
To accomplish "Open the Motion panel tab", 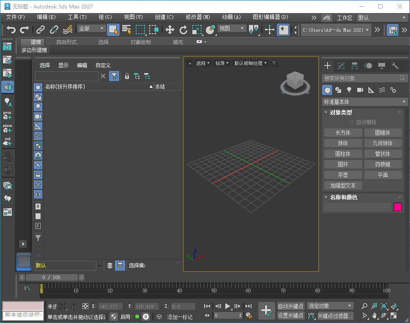I will tap(368, 66).
